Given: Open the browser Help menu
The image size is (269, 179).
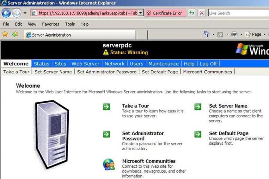Looking at the screenshot, I should tap(84, 24).
